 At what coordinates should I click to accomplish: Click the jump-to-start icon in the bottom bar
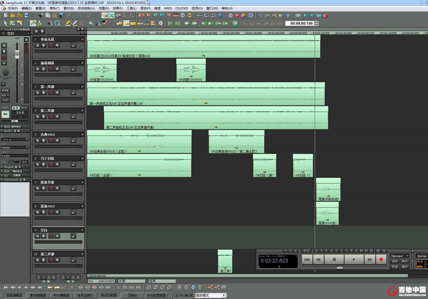coord(6,287)
